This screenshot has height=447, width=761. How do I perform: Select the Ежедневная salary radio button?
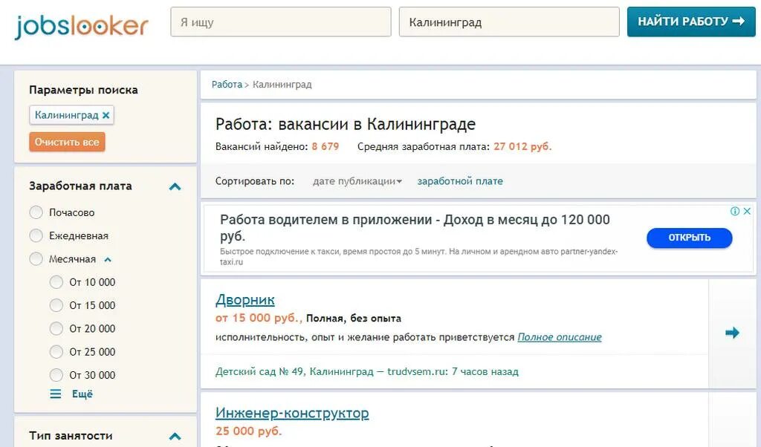[x=36, y=235]
